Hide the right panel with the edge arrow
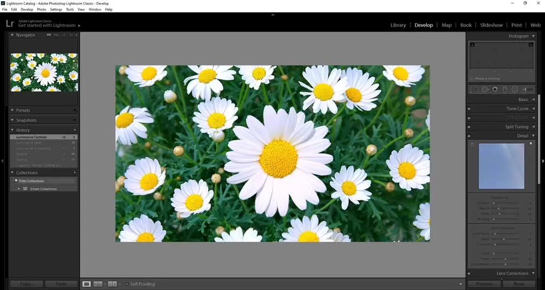The image size is (545, 290). click(x=543, y=161)
